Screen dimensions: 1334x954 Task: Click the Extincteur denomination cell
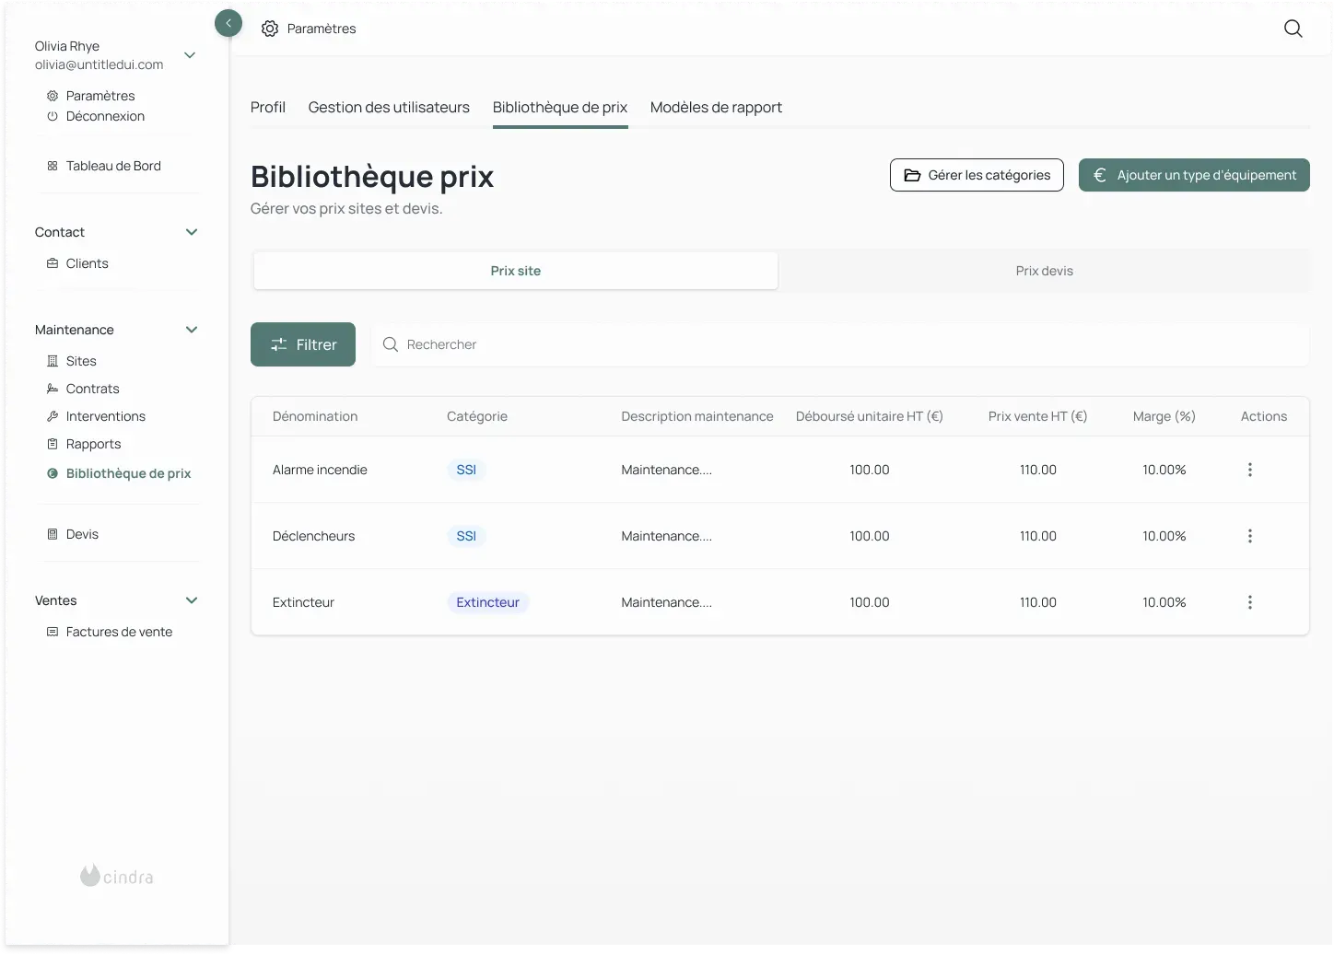click(x=303, y=602)
